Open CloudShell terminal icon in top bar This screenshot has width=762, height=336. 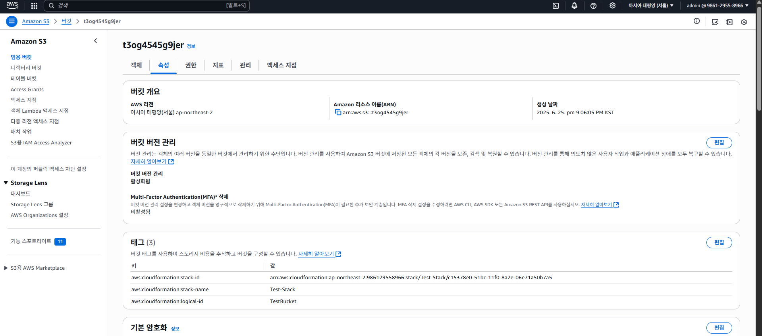point(556,6)
